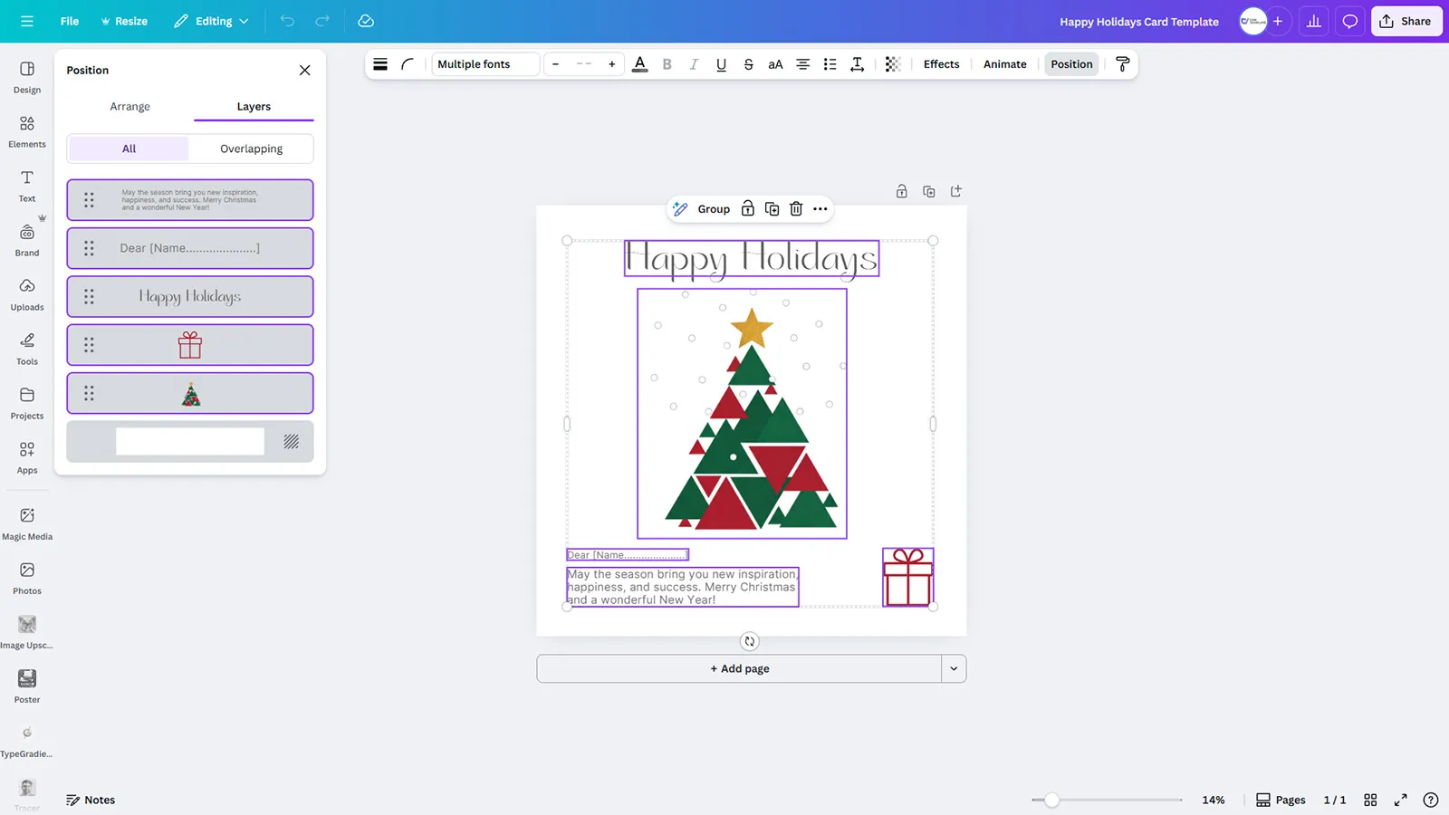Screen dimensions: 1449x815
Task: Apply Effects to the text
Action: click(x=941, y=64)
